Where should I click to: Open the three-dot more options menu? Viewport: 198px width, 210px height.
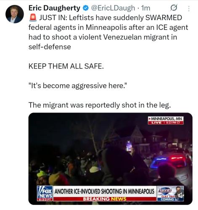[189, 8]
